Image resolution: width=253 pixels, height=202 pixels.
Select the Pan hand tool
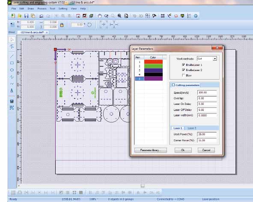[100, 16]
